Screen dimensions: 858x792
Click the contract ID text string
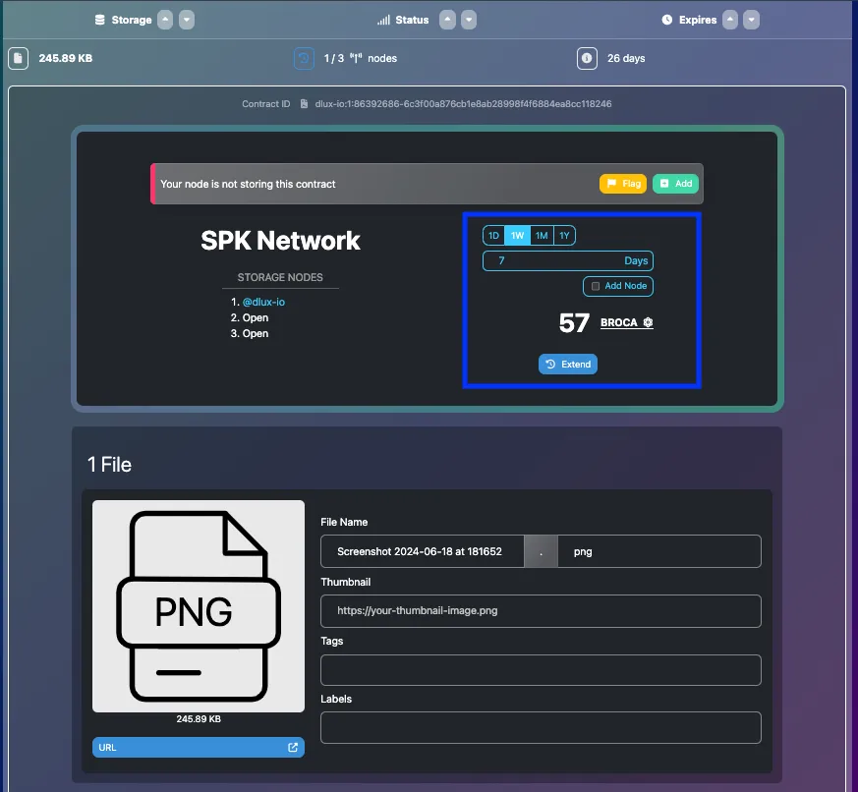tap(463, 104)
